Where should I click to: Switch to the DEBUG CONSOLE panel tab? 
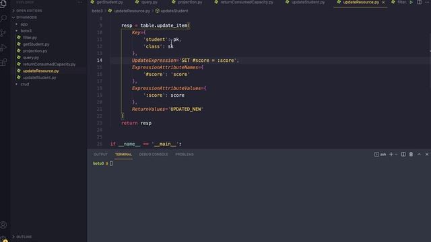pos(154,155)
